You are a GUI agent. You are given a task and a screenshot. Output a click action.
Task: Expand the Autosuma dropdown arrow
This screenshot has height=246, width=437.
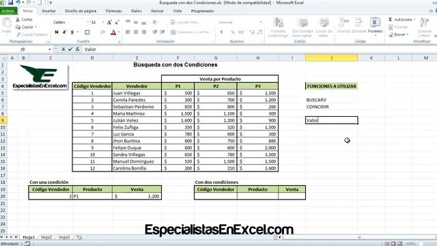click(x=414, y=20)
